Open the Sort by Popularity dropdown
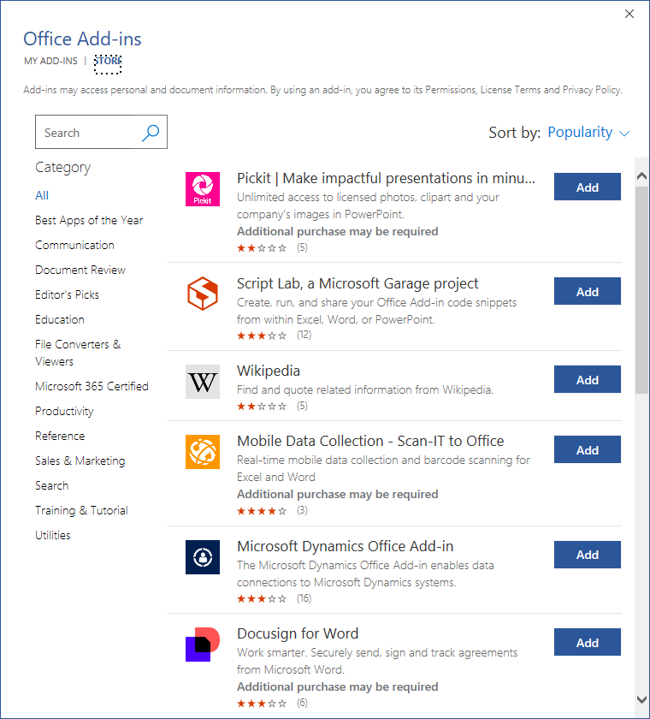650x719 pixels. tap(588, 133)
